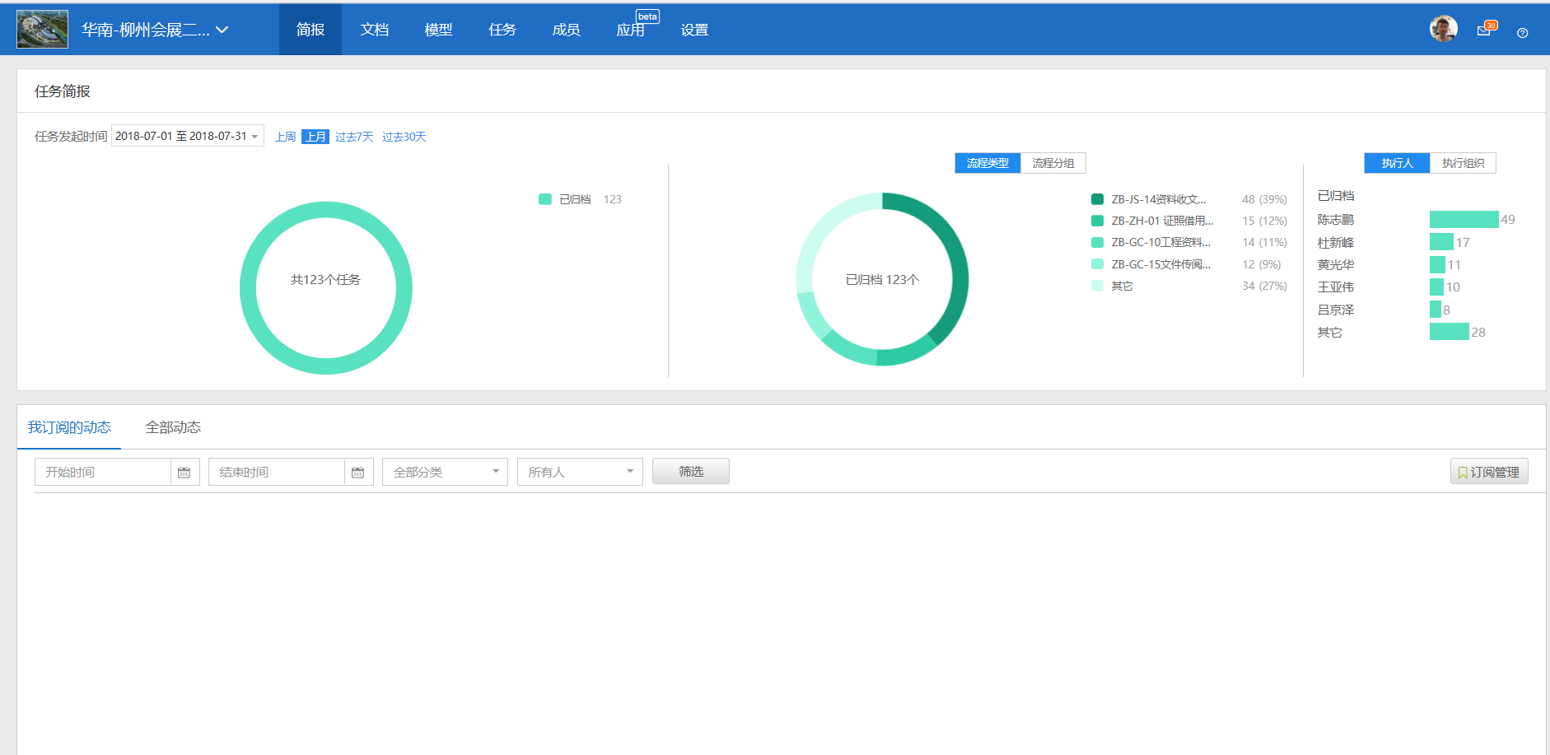1550x755 pixels.
Task: Click the 筛选 filter button
Action: tap(690, 471)
